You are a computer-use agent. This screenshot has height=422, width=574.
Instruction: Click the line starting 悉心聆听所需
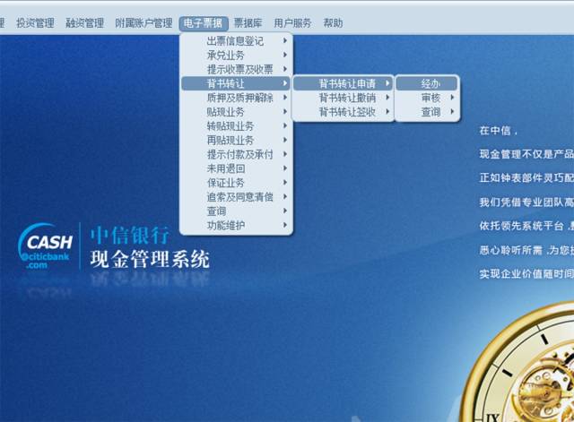point(526,250)
